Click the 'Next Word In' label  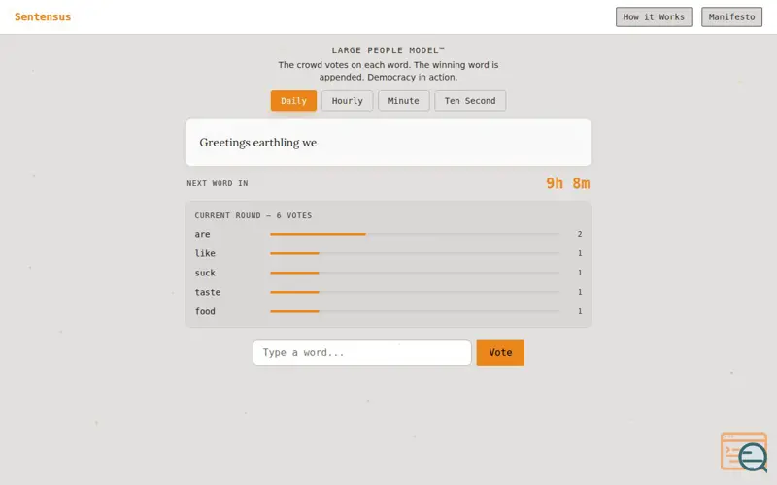217,183
